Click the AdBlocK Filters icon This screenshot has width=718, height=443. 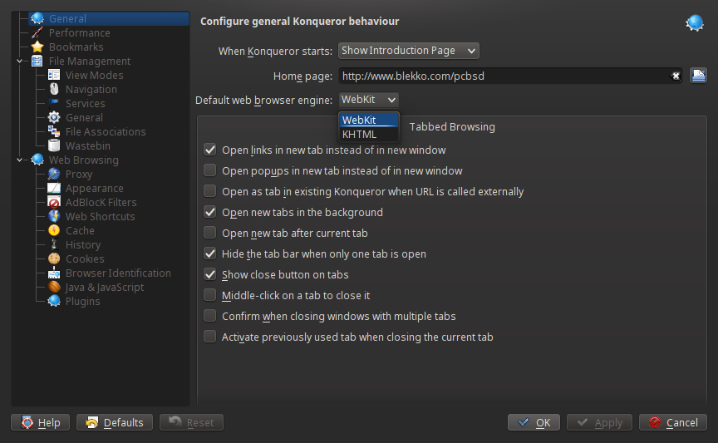[x=54, y=203]
